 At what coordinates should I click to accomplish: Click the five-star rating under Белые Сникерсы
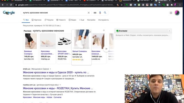tap(76, 60)
